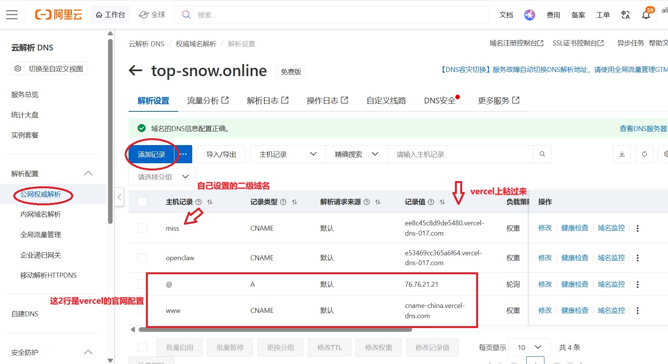The width and height of the screenshot is (668, 364).
Task: Open more actions for the openclaw record
Action: click(638, 258)
